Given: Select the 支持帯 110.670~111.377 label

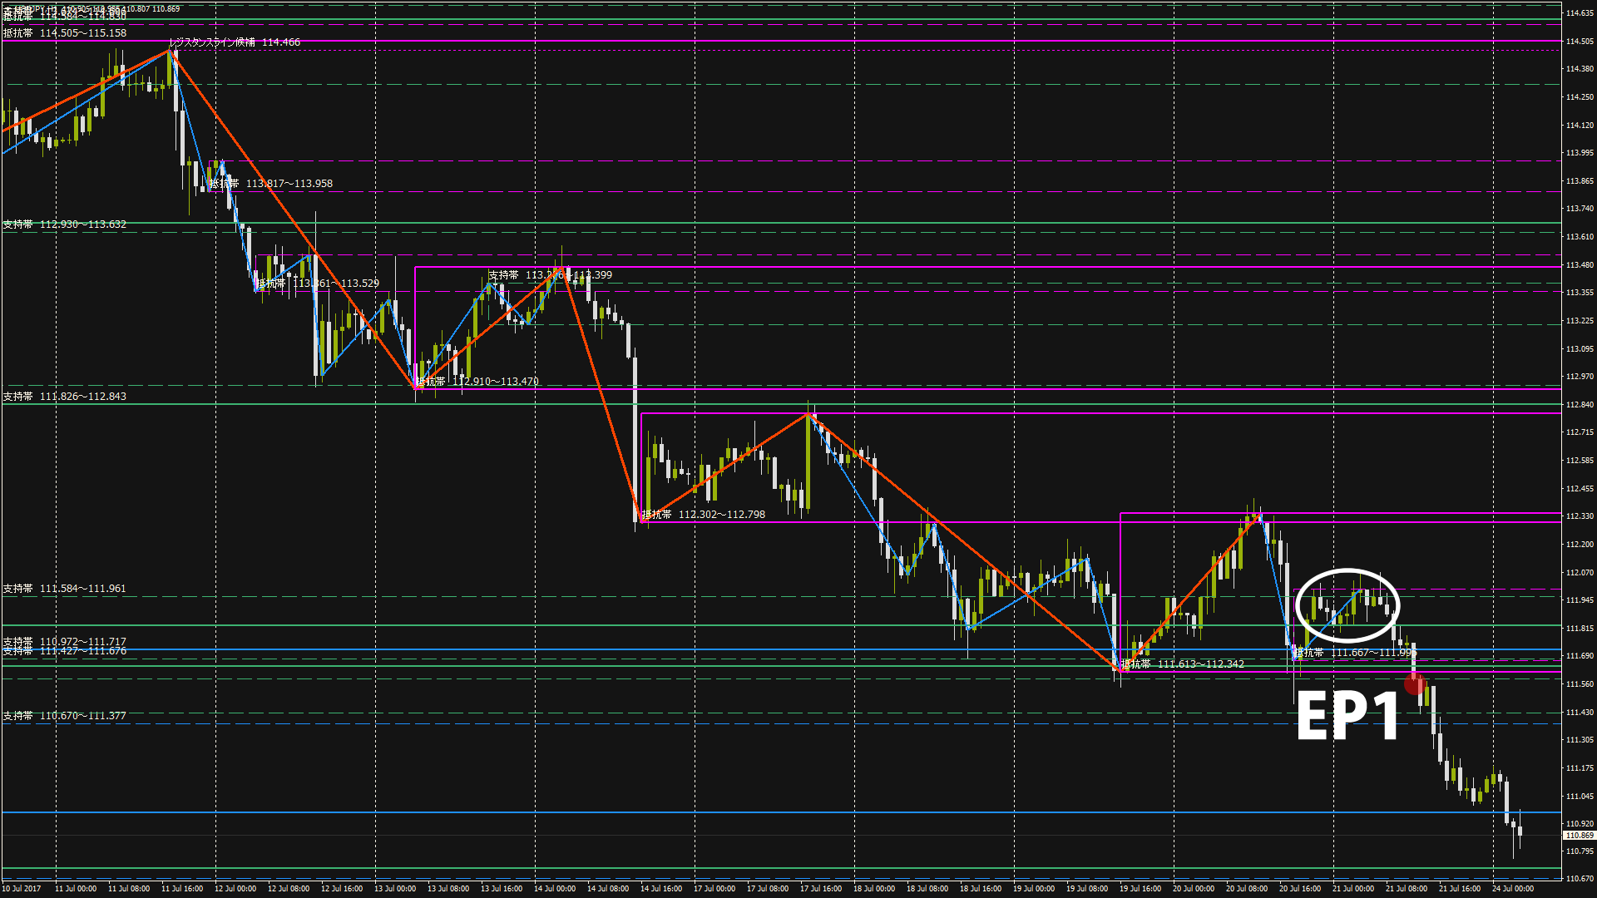Looking at the screenshot, I should 65,716.
